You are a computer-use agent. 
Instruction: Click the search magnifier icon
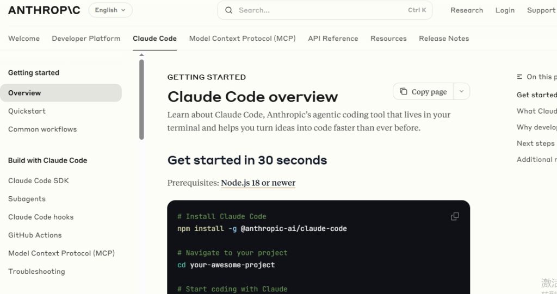pyautogui.click(x=229, y=10)
